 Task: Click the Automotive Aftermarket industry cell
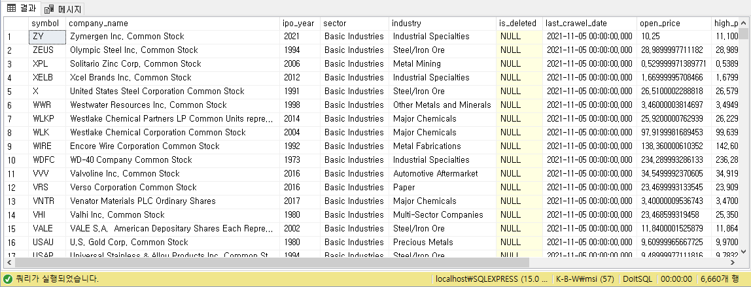(x=442, y=174)
